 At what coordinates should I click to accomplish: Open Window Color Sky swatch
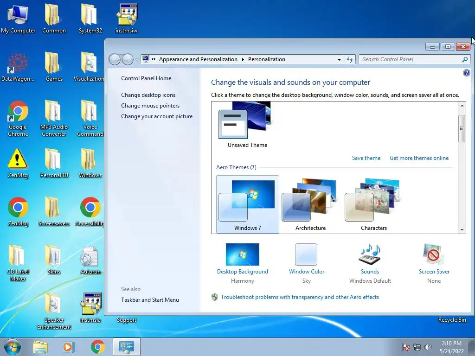(x=306, y=263)
